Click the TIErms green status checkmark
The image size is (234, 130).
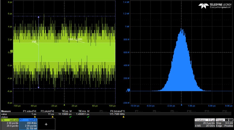[x=88, y=117]
